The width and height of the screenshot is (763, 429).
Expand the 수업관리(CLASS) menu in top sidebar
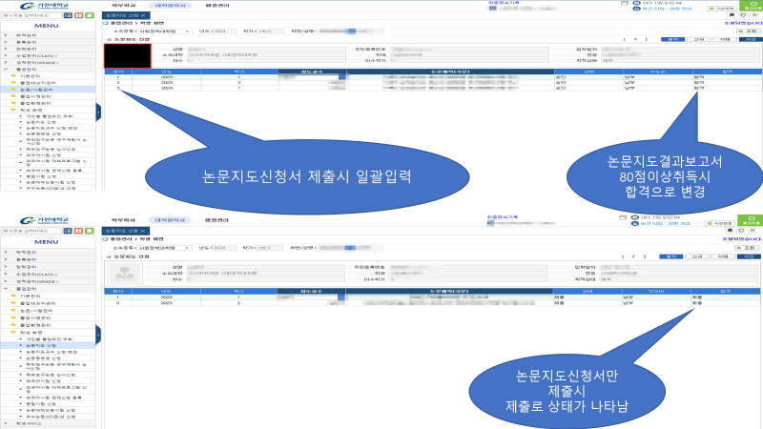pos(31,55)
